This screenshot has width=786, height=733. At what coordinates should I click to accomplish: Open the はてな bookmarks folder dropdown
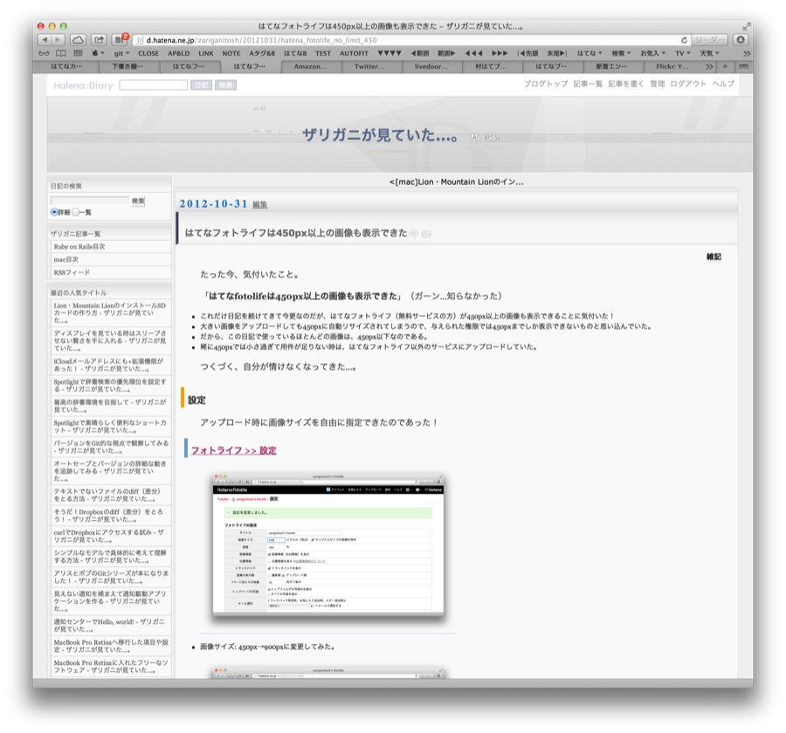pyautogui.click(x=589, y=53)
